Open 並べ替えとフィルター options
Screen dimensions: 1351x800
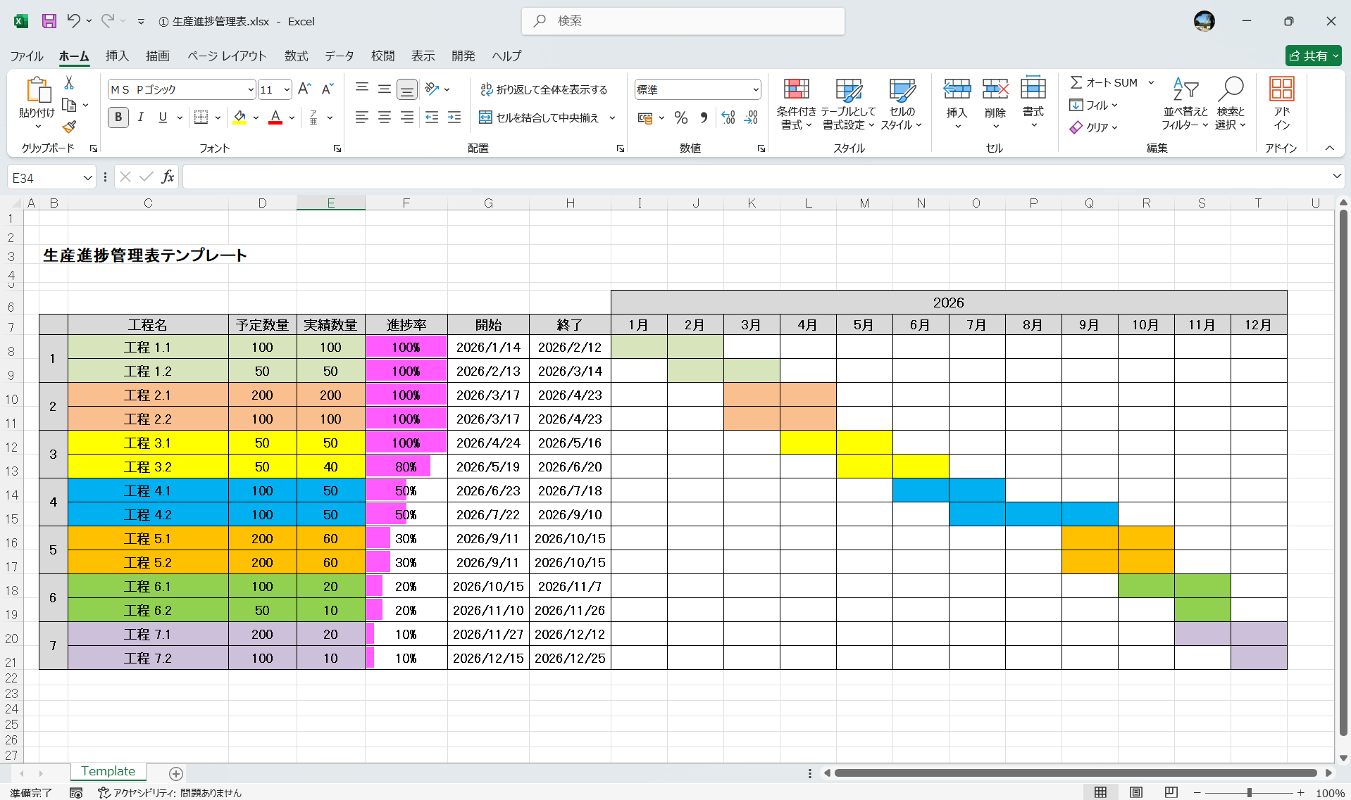point(1185,103)
